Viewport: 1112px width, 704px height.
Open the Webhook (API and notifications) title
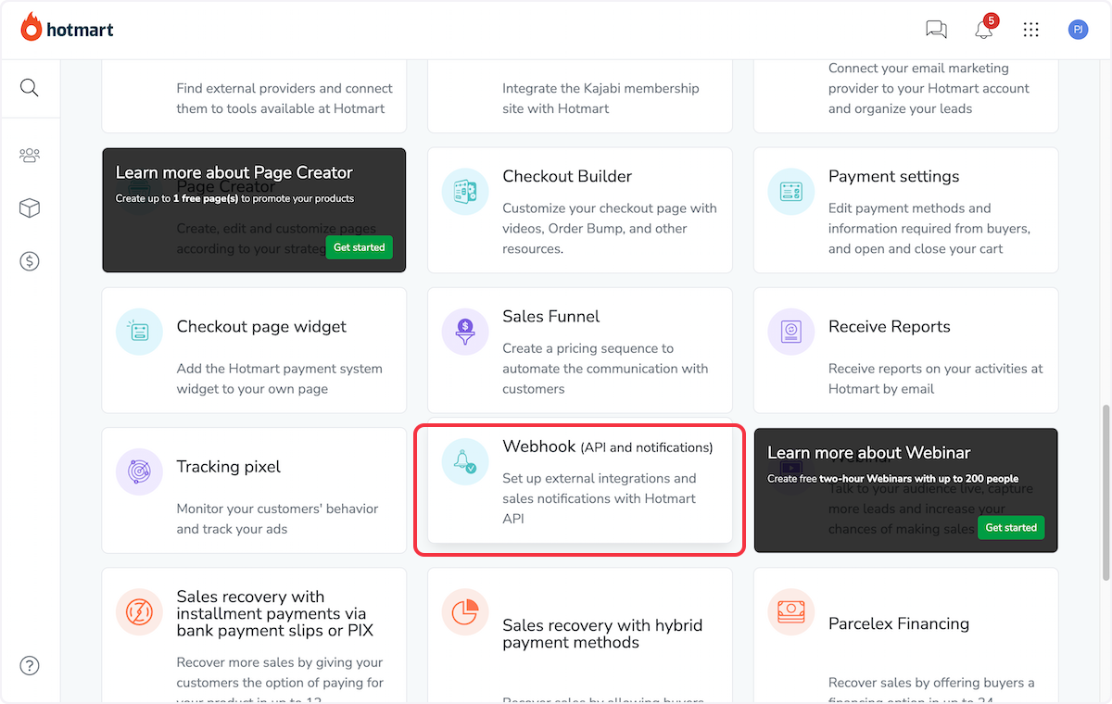tap(607, 446)
